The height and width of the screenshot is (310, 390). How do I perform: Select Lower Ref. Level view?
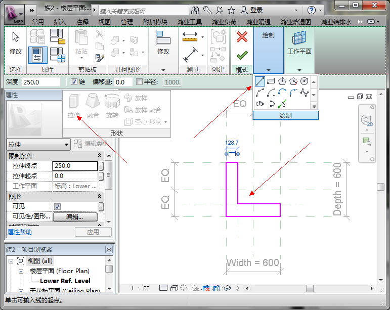pos(65,281)
